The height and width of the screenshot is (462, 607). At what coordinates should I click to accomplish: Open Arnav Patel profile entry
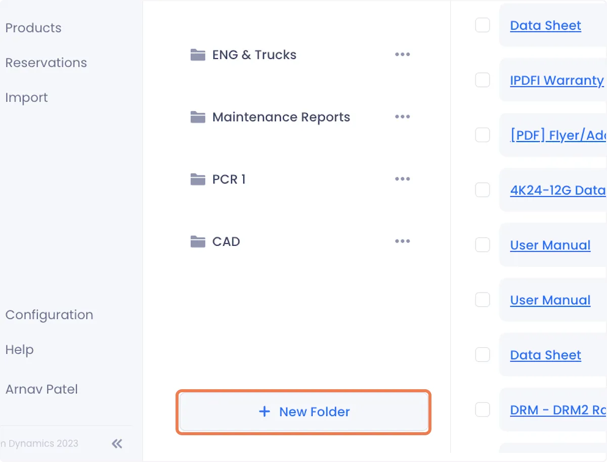tap(41, 389)
